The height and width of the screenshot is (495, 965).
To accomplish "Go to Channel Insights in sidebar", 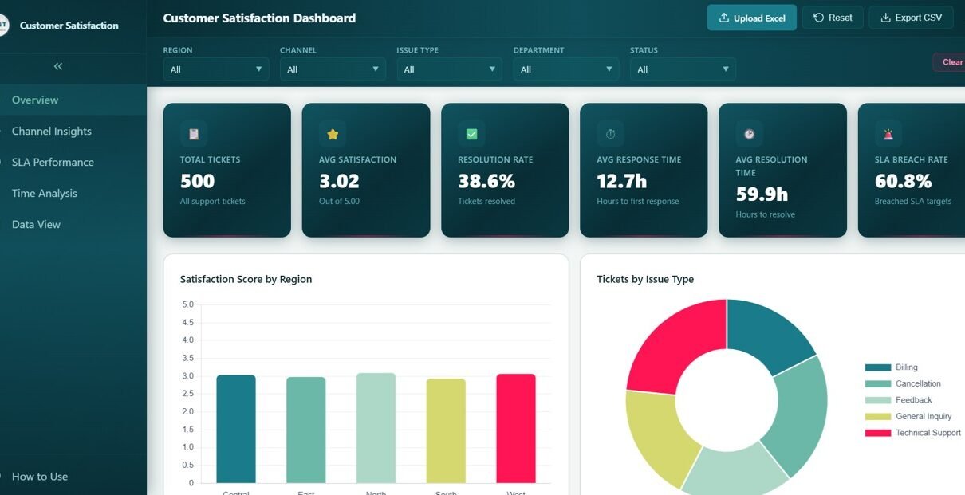I will pyautogui.click(x=51, y=131).
